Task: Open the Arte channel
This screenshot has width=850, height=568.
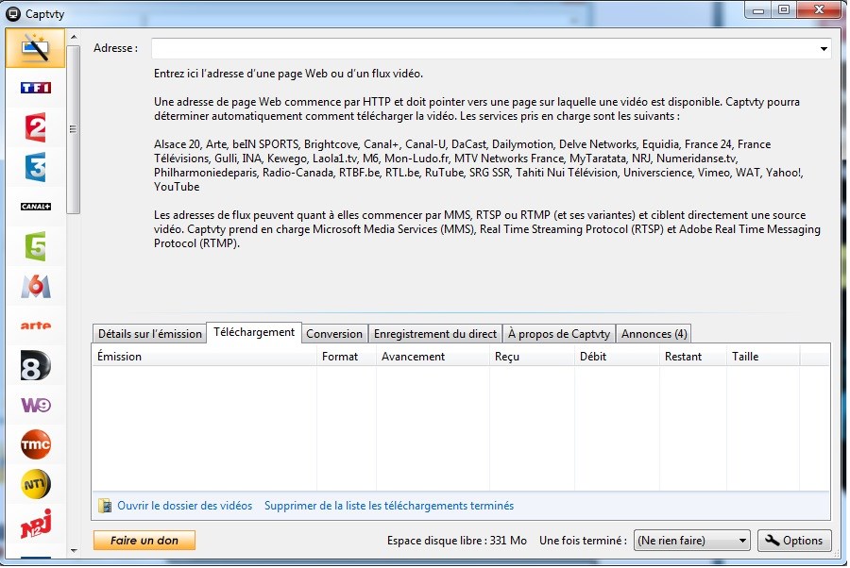Action: point(35,326)
